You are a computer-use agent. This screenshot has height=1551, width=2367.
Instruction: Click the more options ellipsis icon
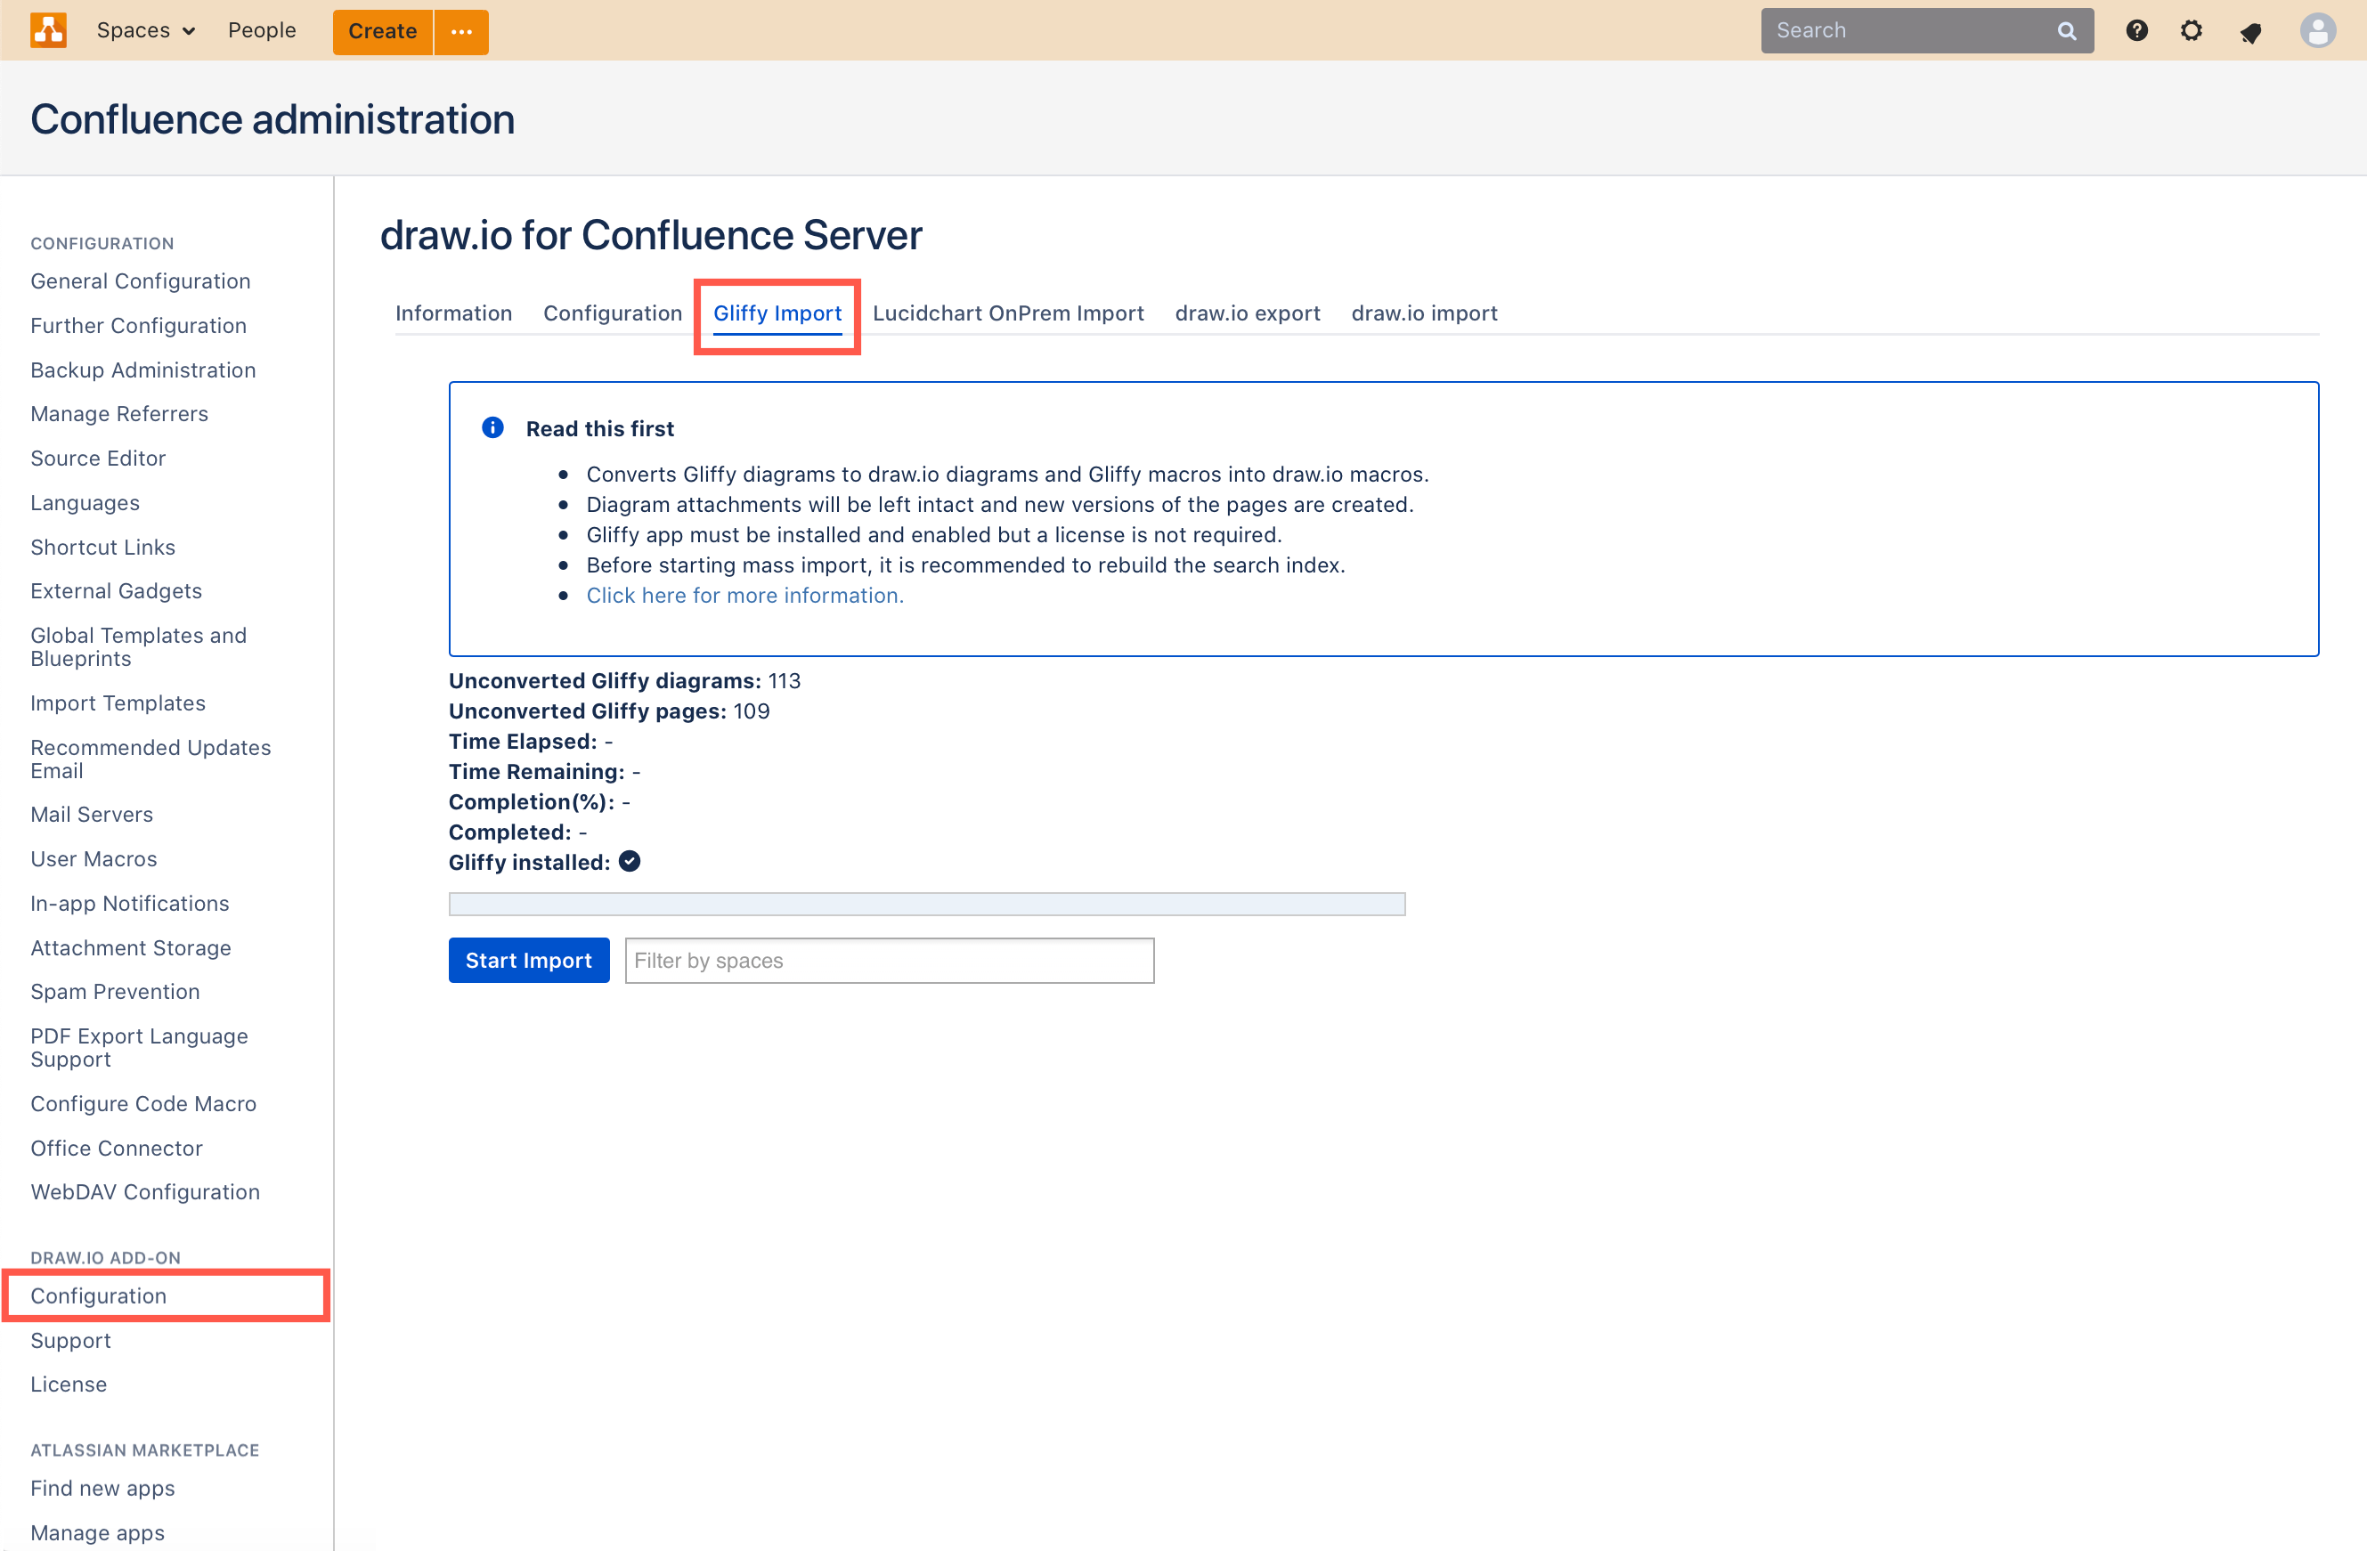point(460,31)
